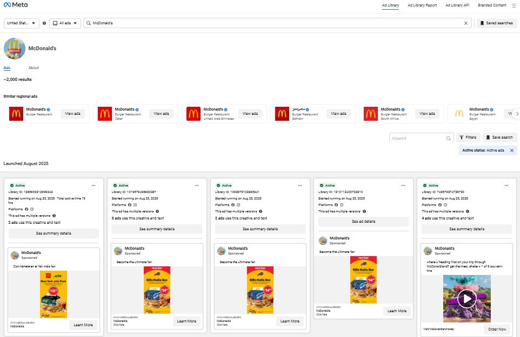Click the Qatar McDonald's logo in regional ads
Image resolution: width=520 pixels, height=337 pixels.
105,114
